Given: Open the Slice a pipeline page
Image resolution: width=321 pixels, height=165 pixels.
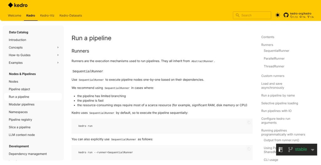Looking at the screenshot, I should [x=20, y=127].
